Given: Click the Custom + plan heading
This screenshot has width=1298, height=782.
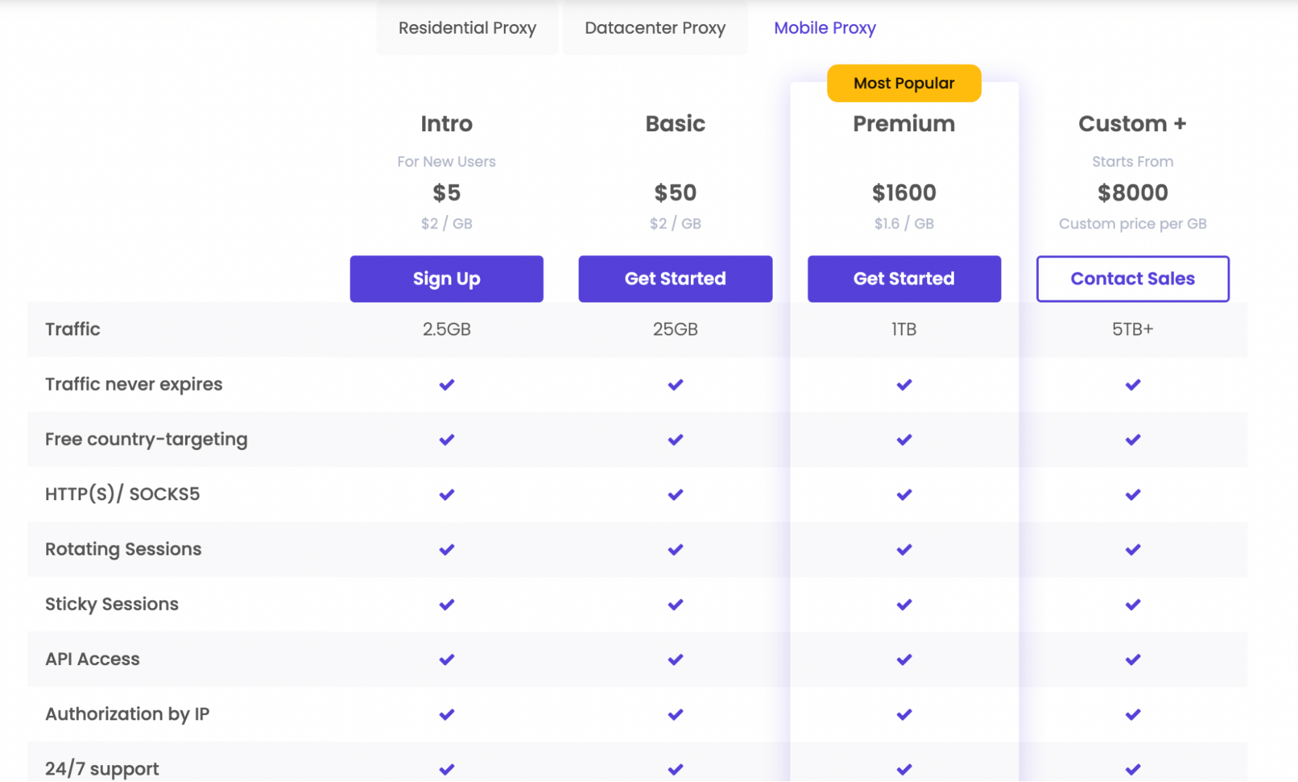Looking at the screenshot, I should coord(1132,123).
